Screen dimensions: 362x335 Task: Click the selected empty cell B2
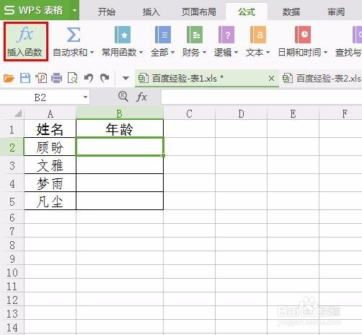click(120, 147)
